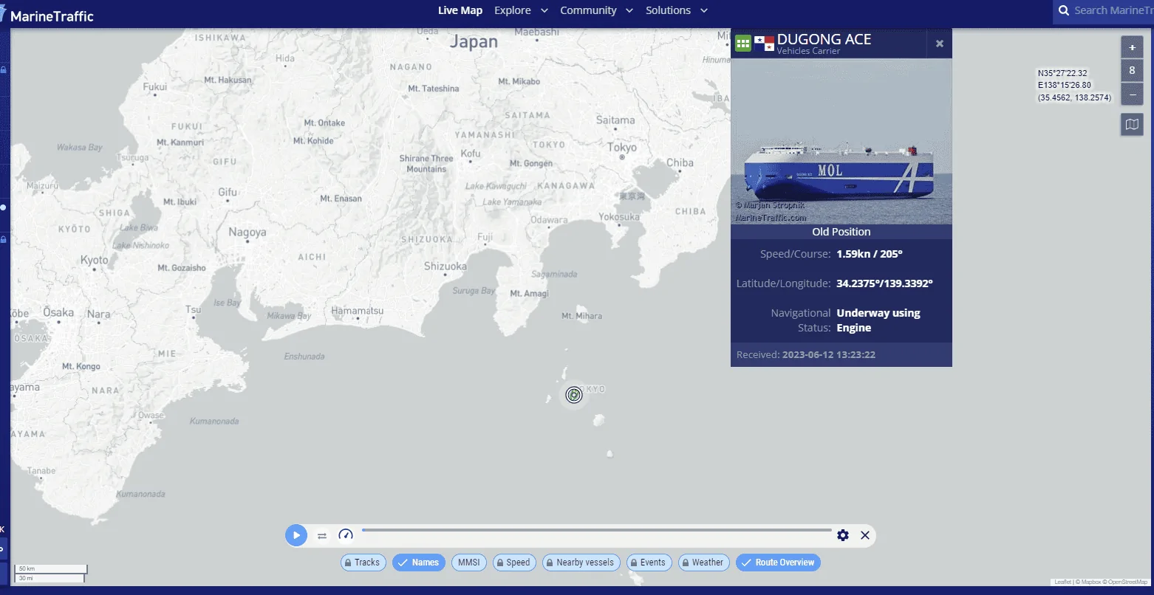Viewport: 1154px width, 595px height.
Task: Click the 'Underway using Engine' status text
Action: point(878,320)
